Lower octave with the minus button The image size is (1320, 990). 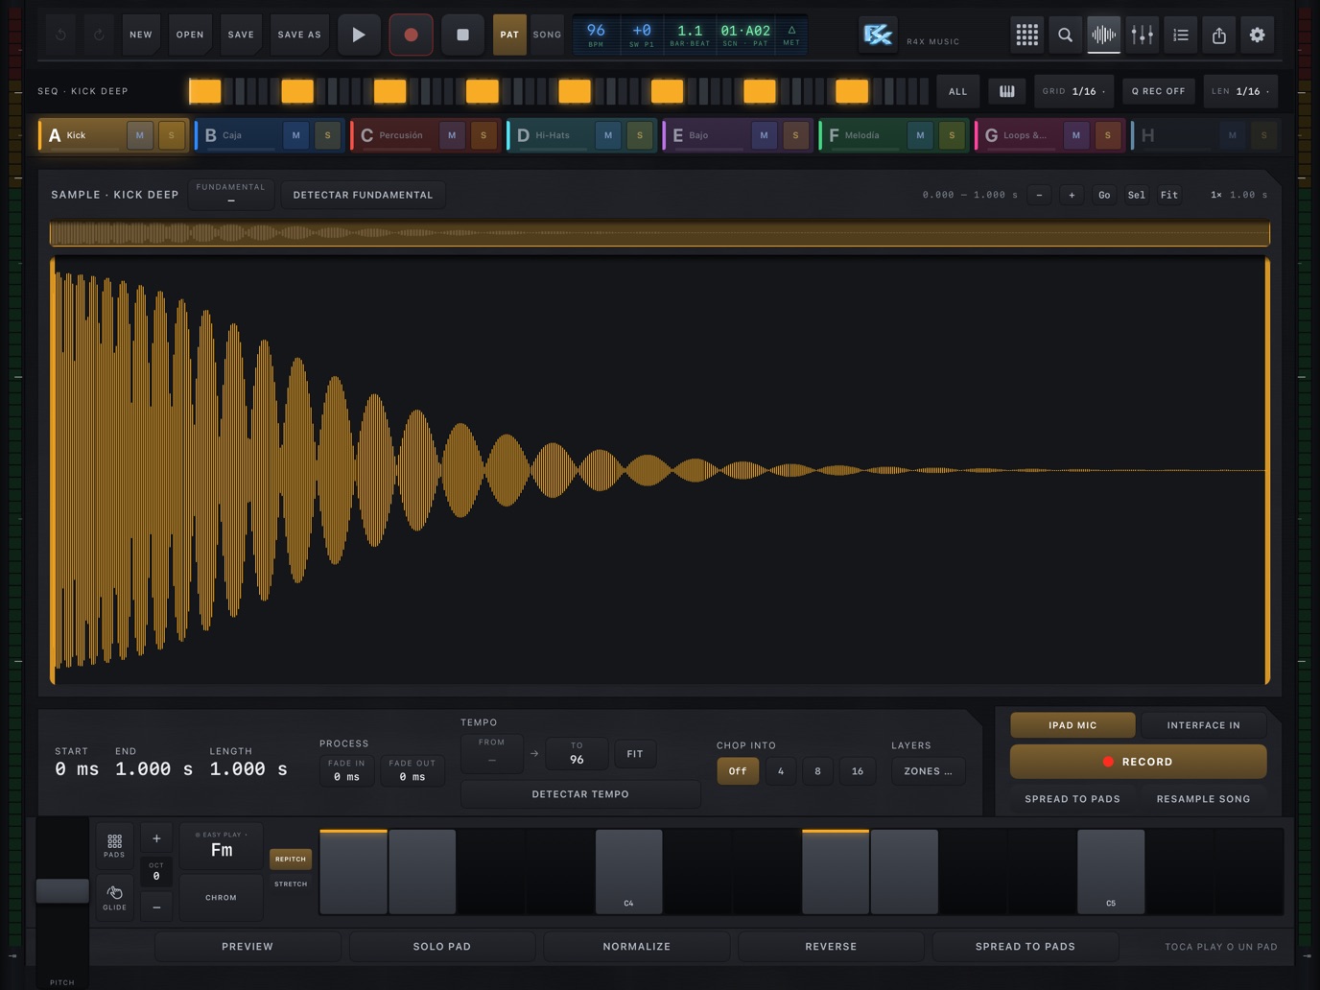(156, 907)
